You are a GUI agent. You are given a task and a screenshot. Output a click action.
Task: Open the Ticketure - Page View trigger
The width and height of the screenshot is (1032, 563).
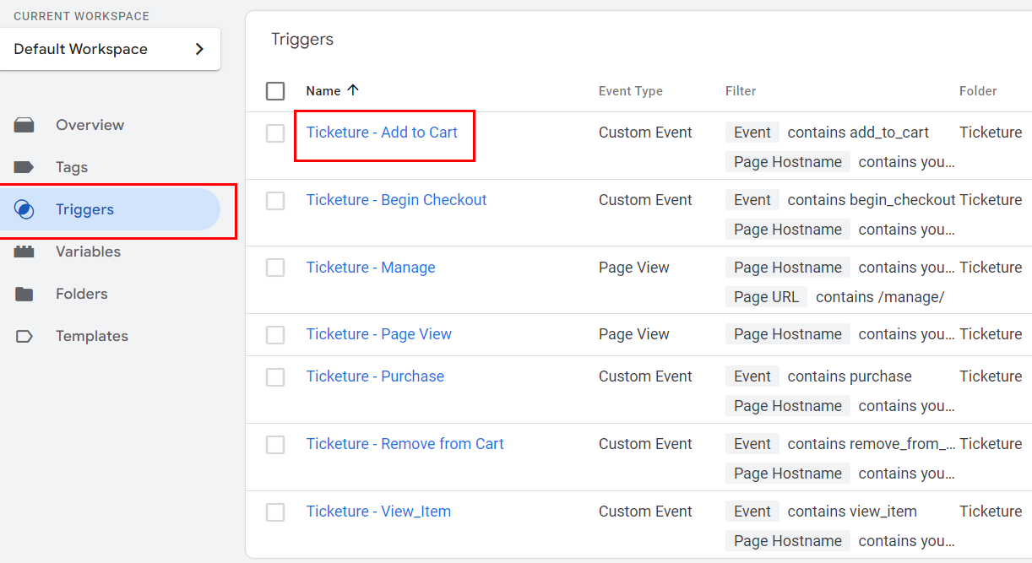[378, 334]
